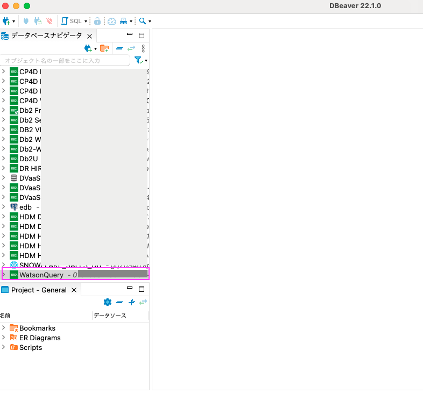Screen dimensions: 423x401
Task: Expand the Db2 Se connection node
Action: [3, 120]
